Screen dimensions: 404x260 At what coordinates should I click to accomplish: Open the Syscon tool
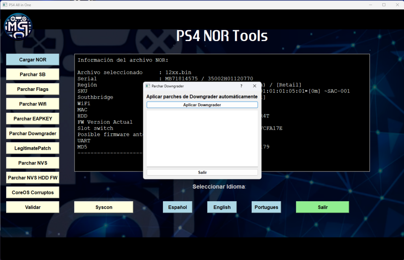click(x=104, y=207)
